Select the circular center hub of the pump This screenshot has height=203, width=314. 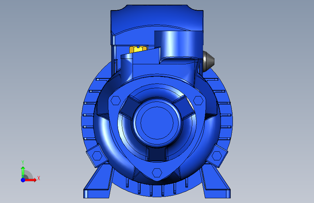tap(157, 123)
